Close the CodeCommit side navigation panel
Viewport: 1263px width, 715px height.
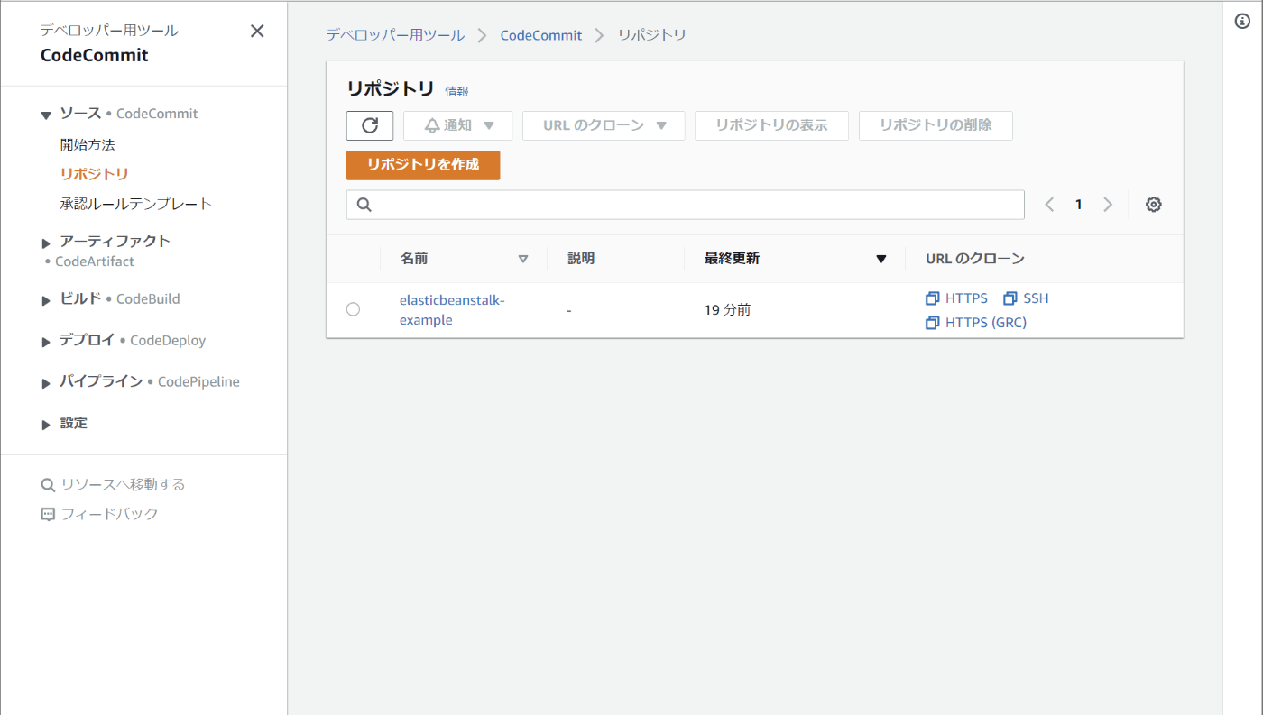257,32
